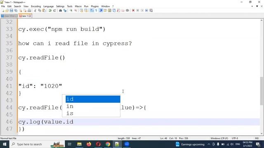Toggle Show All Characters pilcrow icon

(x=96, y=10)
